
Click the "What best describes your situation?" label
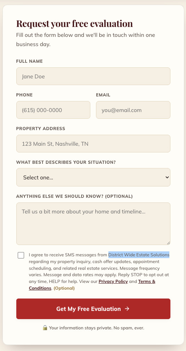(66, 162)
